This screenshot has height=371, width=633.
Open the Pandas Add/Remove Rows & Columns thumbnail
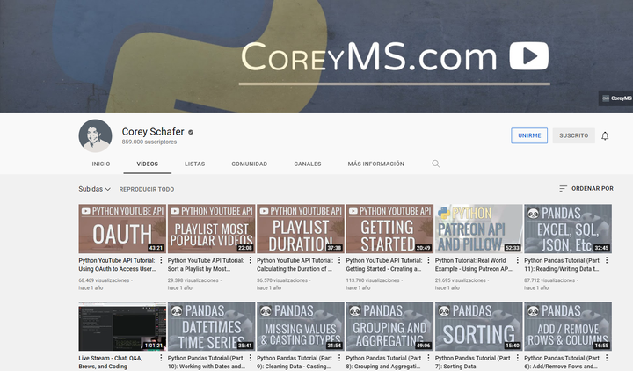pyautogui.click(x=568, y=326)
